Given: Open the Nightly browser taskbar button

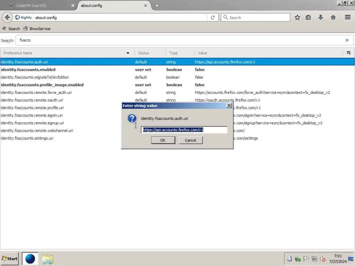Looking at the screenshot, I should (x=30, y=258).
